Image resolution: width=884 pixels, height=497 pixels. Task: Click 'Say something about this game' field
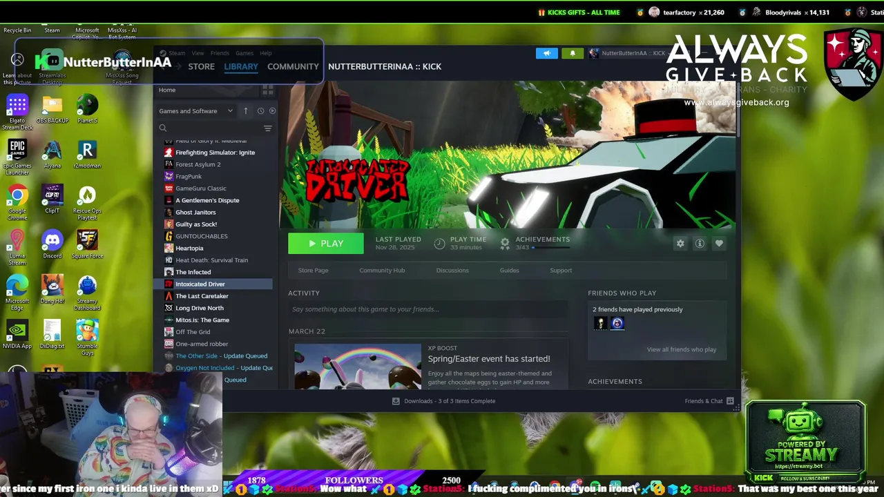[x=428, y=309]
